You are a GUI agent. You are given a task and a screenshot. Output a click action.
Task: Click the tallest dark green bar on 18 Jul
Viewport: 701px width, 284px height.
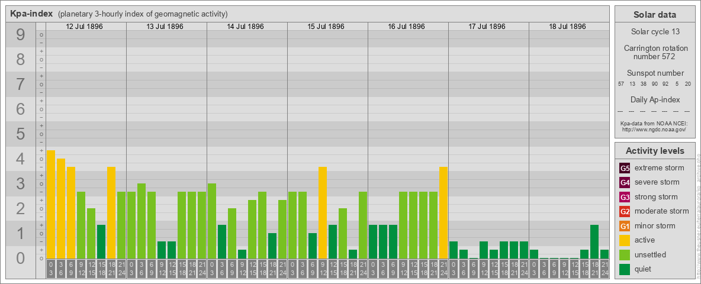pos(594,241)
